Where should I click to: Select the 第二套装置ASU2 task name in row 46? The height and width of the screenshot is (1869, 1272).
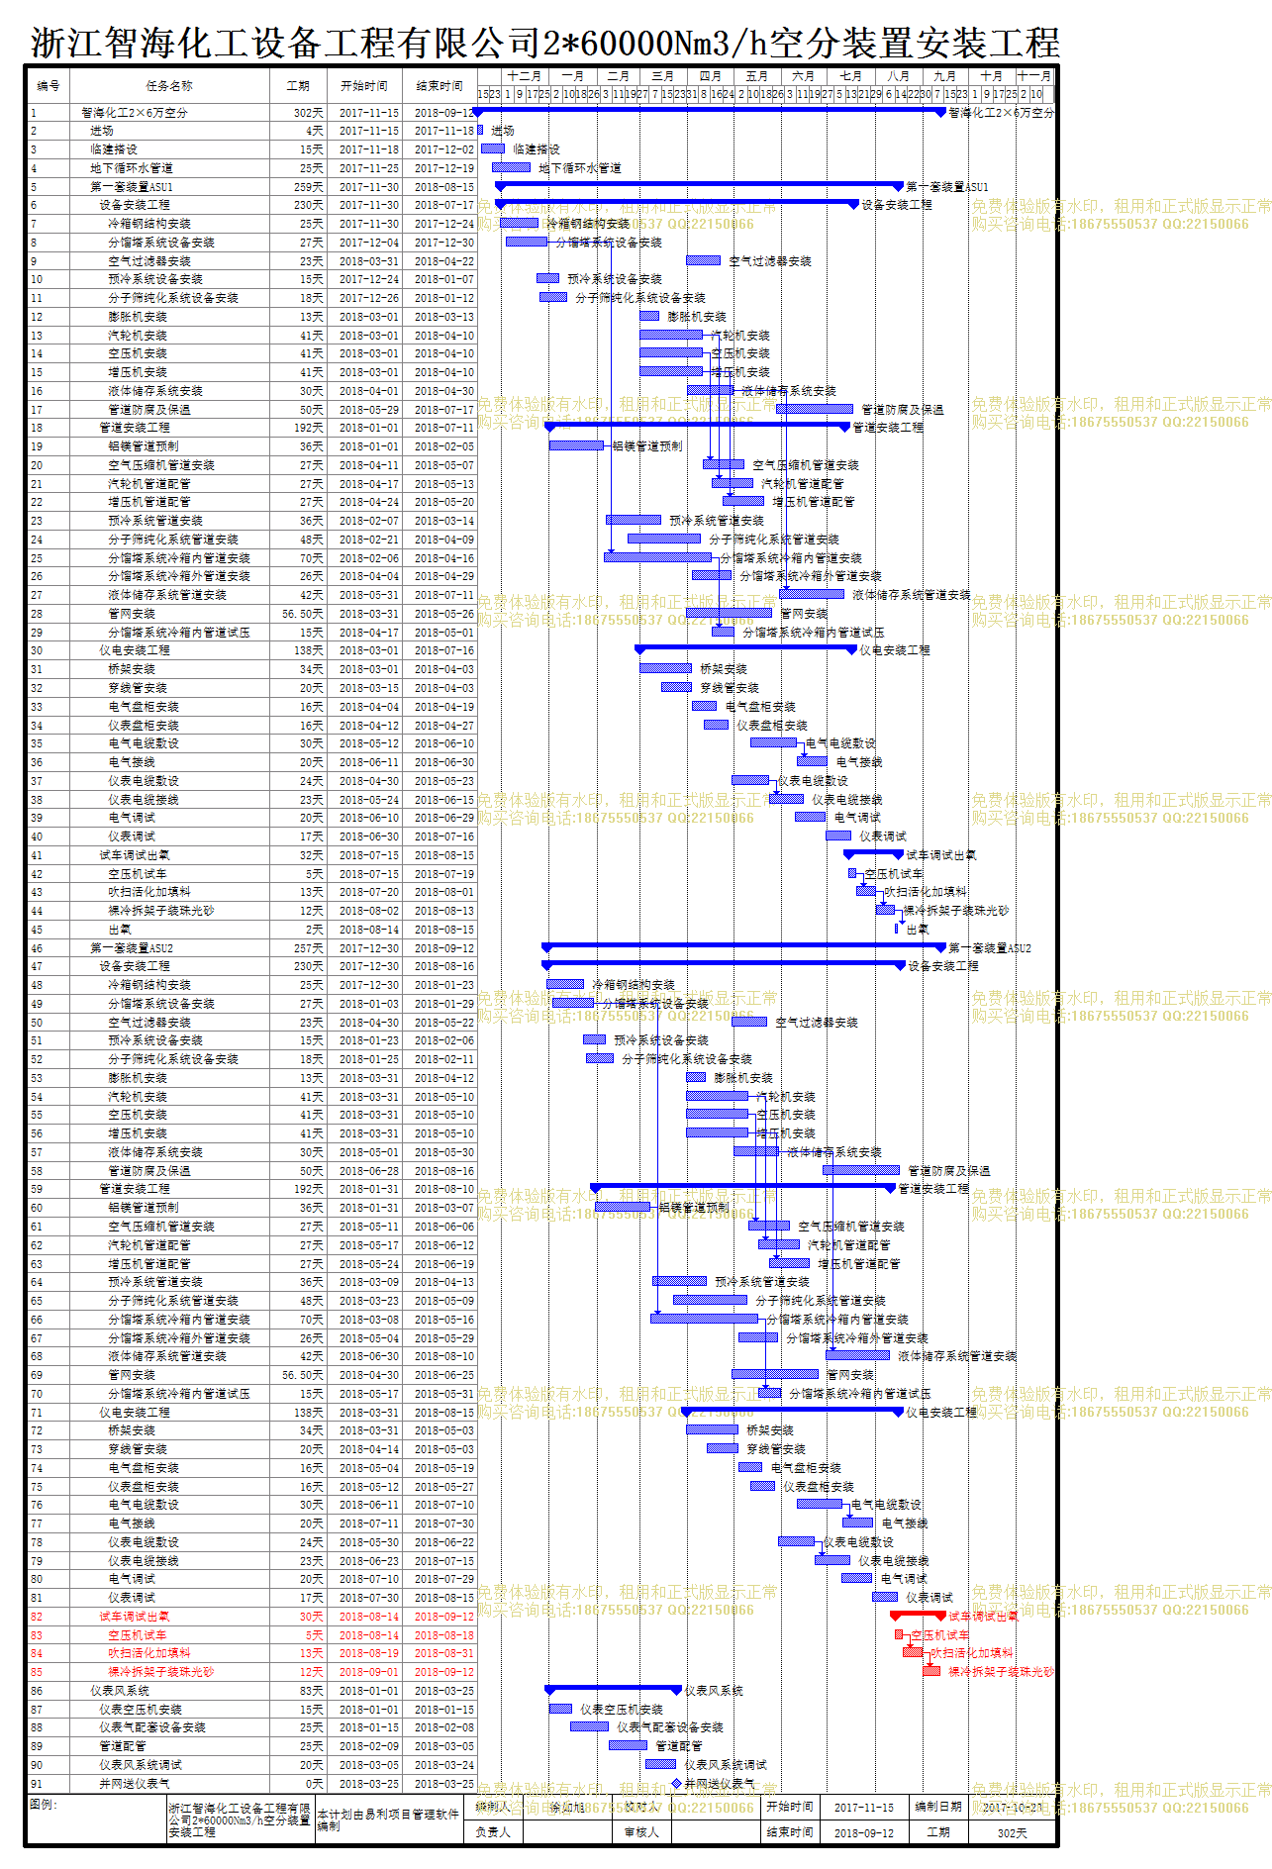tap(132, 948)
